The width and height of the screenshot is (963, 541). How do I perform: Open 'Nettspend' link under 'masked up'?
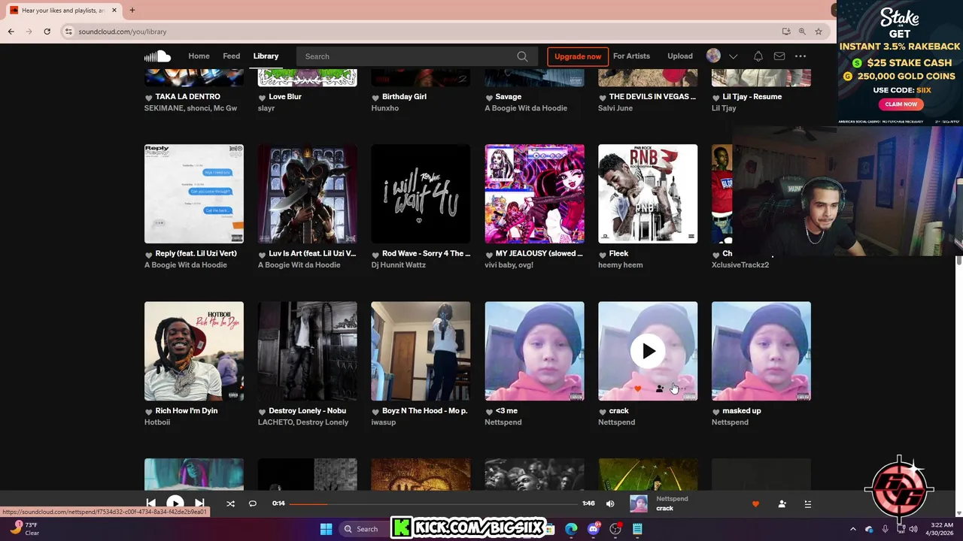(x=730, y=422)
